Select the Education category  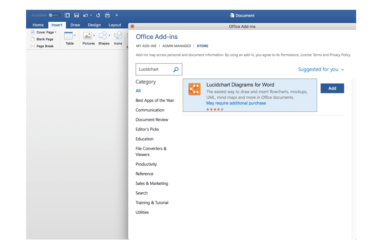tap(144, 139)
